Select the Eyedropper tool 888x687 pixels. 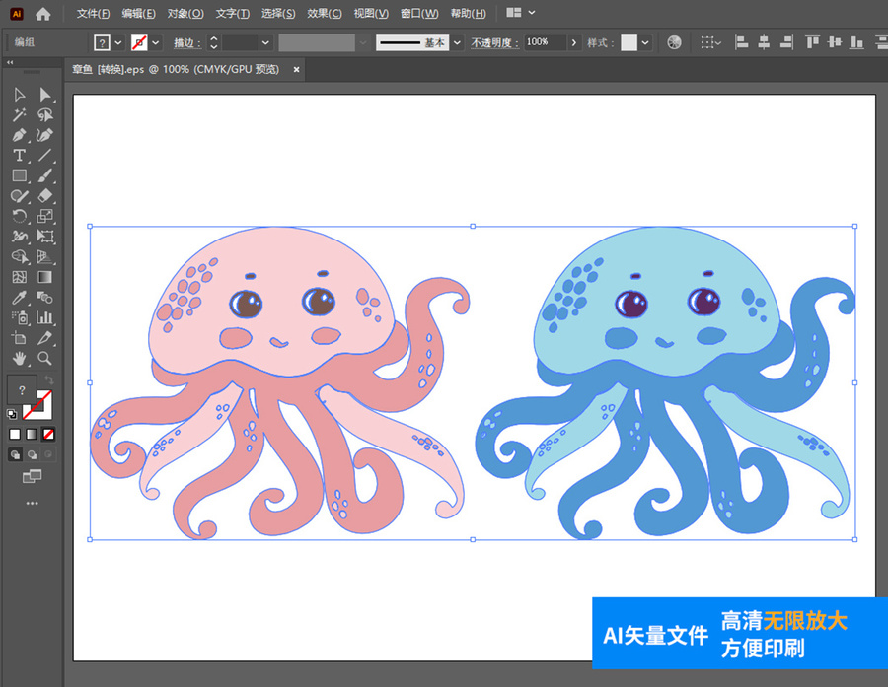19,297
